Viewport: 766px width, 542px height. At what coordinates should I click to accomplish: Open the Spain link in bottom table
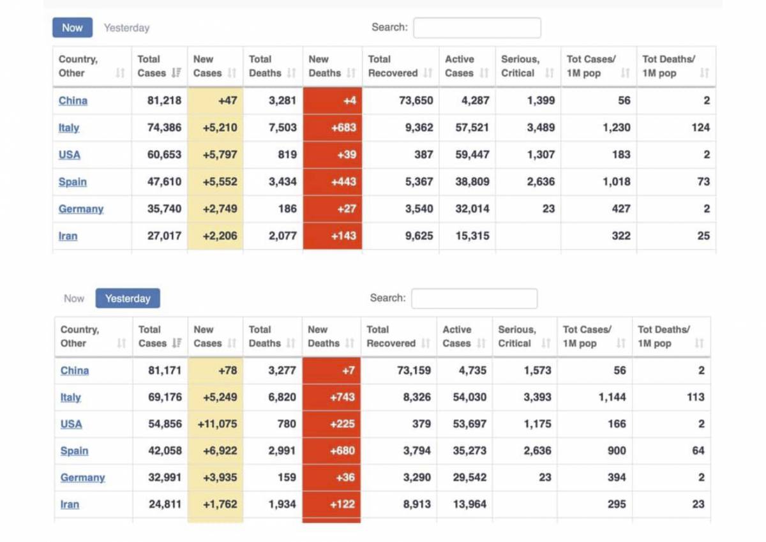[x=74, y=451]
